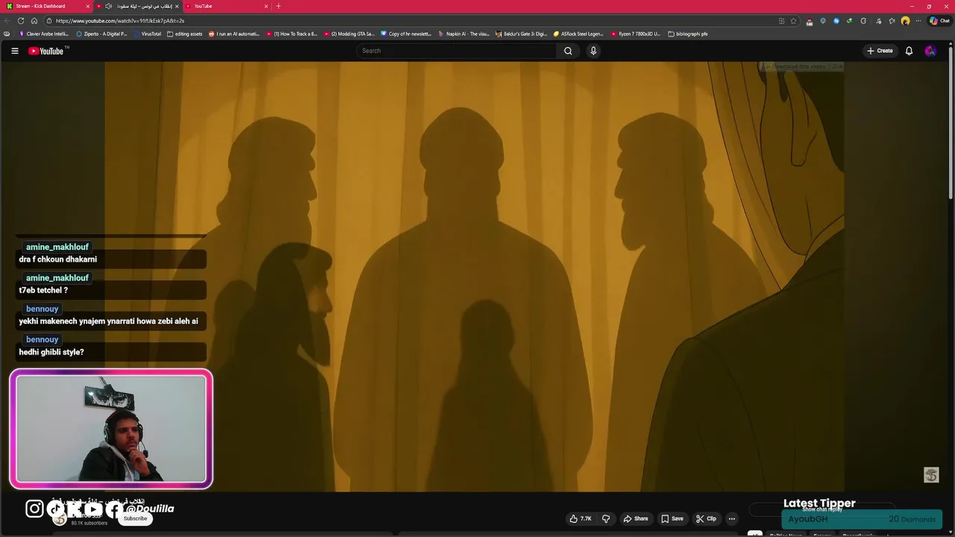This screenshot has height=537, width=955.
Task: Save video to playlist
Action: coord(672,518)
